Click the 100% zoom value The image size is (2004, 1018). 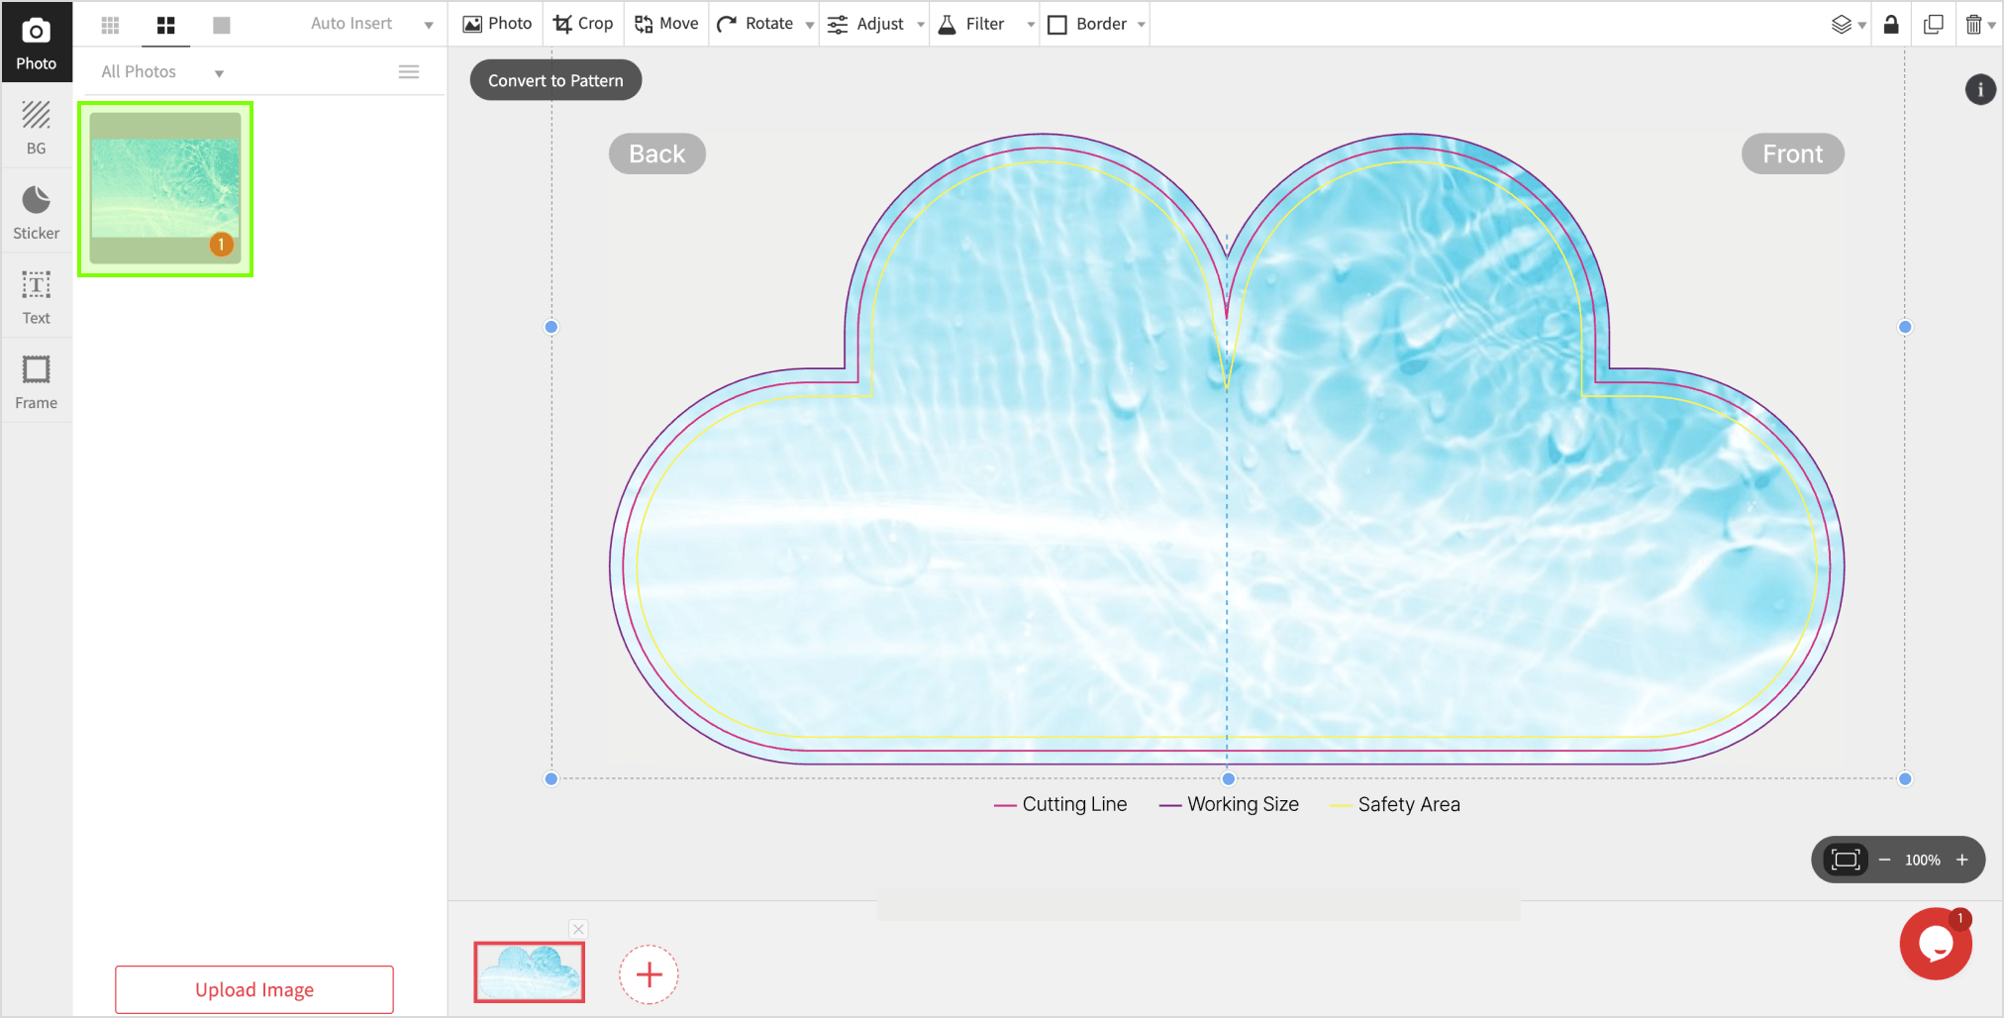[1923, 860]
